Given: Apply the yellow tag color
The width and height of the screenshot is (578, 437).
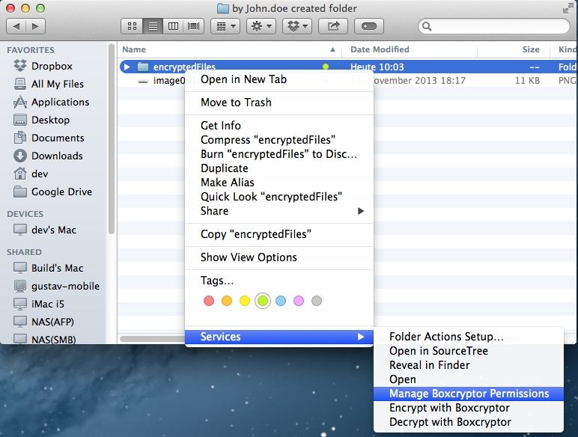Looking at the screenshot, I should pos(245,301).
